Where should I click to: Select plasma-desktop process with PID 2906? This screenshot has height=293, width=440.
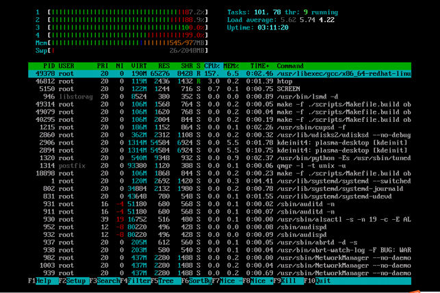(220, 142)
